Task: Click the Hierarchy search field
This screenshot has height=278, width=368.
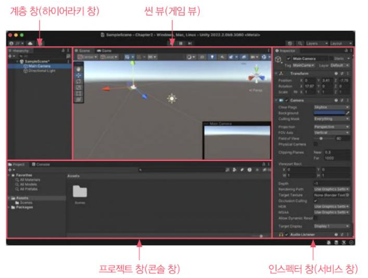Action: [42, 56]
